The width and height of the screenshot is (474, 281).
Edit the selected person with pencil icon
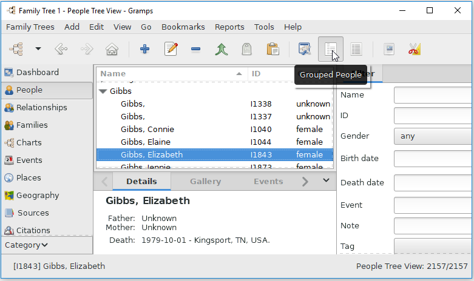(x=171, y=49)
